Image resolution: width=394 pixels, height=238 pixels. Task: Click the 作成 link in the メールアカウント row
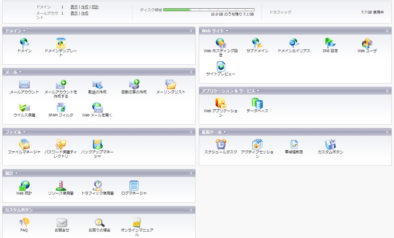coord(85,13)
